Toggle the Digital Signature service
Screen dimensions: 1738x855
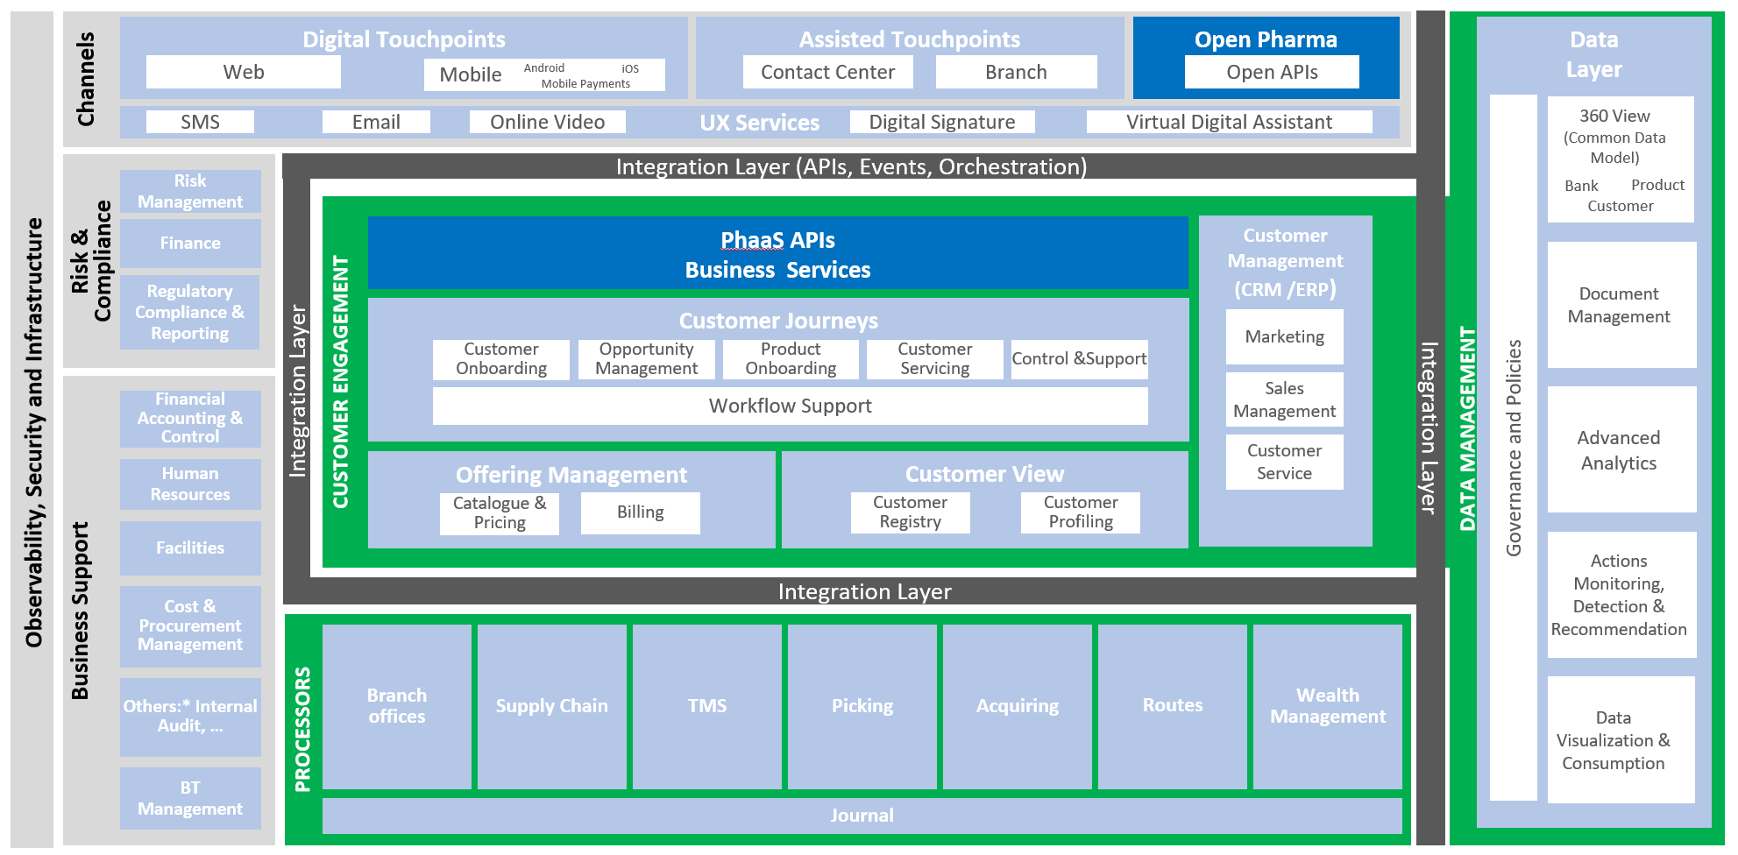tap(941, 122)
